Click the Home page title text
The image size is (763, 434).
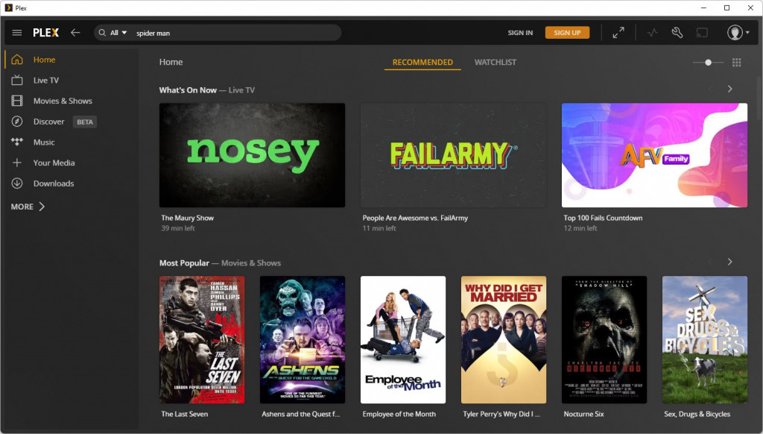tap(171, 62)
